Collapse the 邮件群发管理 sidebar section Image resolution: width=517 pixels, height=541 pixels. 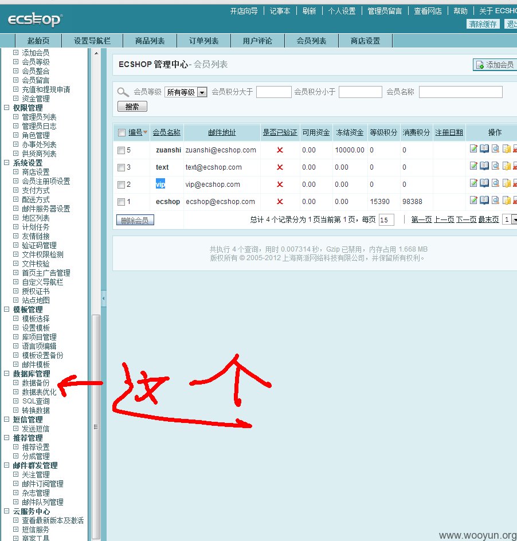(x=6, y=465)
